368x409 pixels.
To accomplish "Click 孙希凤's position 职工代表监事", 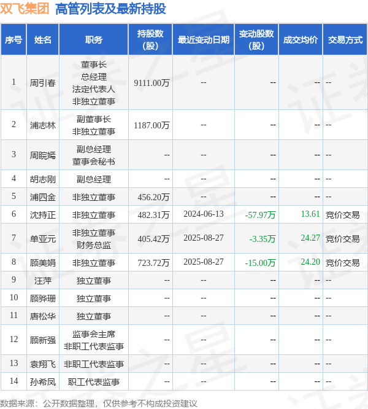I will [x=94, y=382].
